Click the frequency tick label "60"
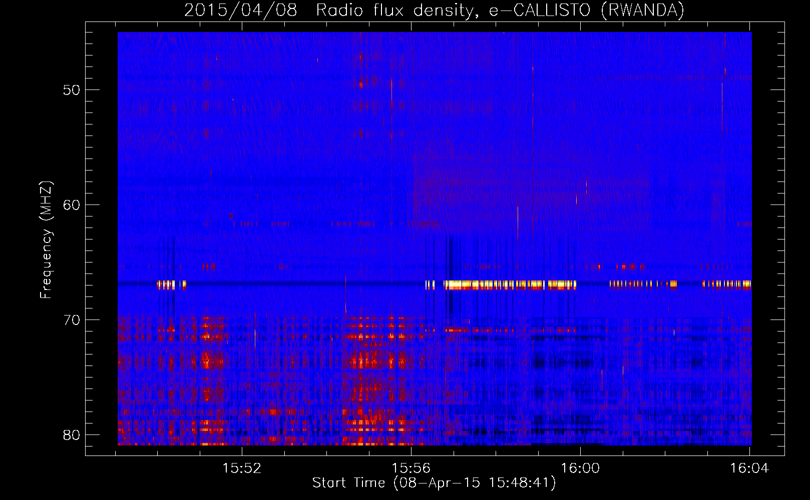 pyautogui.click(x=72, y=205)
